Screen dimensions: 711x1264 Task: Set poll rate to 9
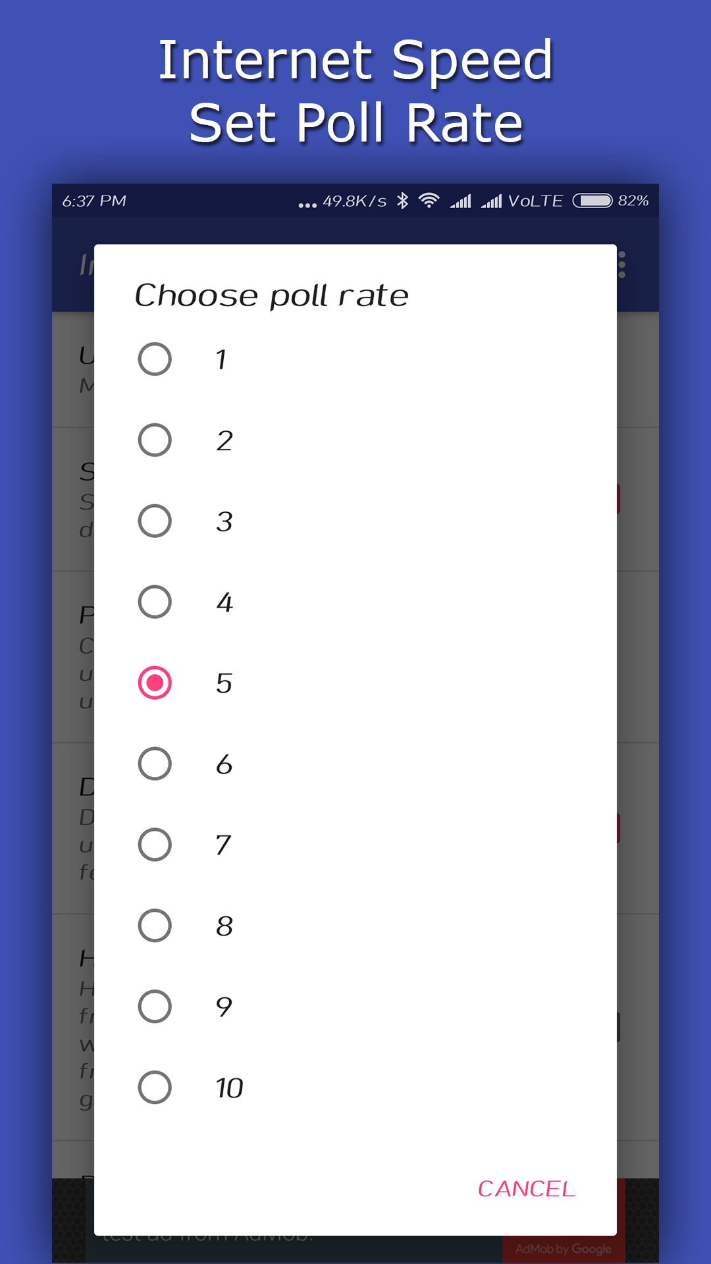[155, 1007]
